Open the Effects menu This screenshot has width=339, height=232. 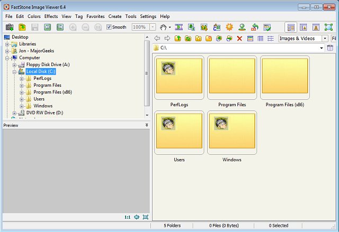[x=51, y=16]
